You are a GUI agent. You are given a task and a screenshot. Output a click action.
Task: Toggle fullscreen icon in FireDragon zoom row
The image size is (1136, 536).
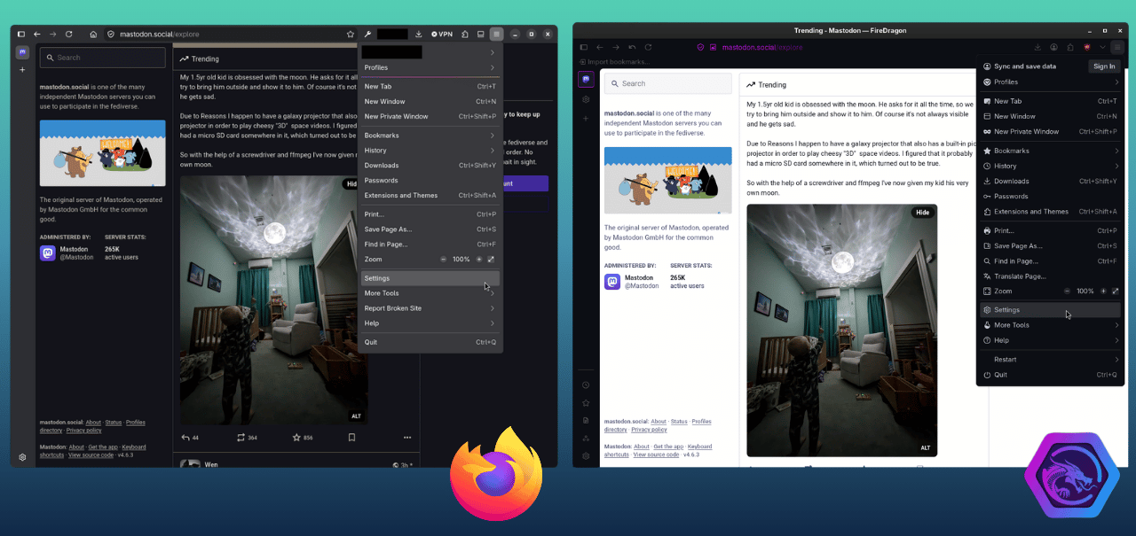[1116, 291]
